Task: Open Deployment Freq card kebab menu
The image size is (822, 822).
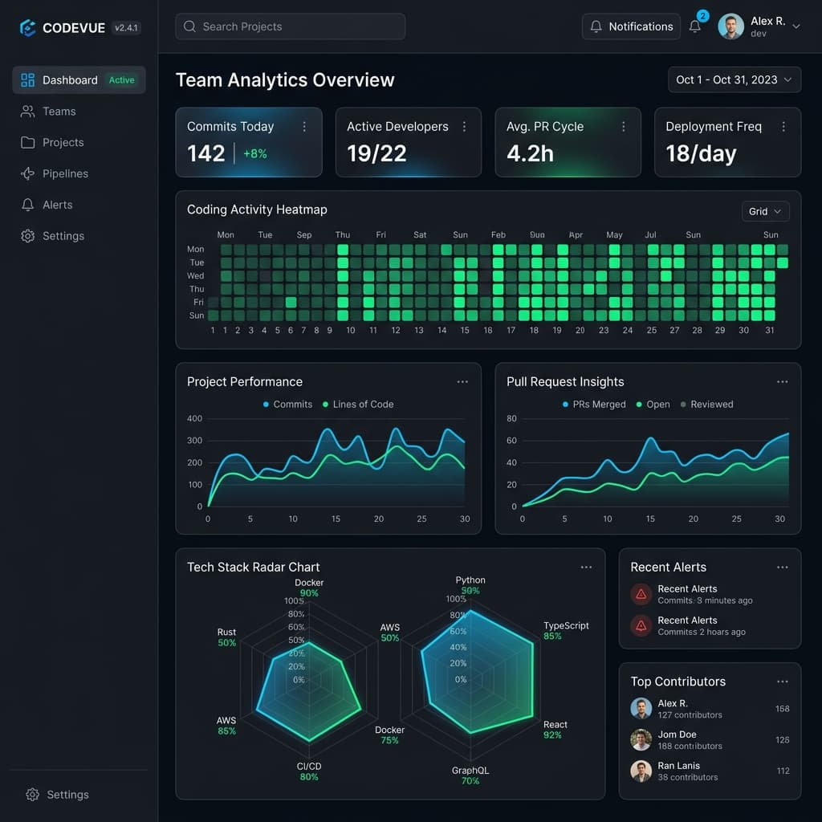Action: pyautogui.click(x=783, y=126)
